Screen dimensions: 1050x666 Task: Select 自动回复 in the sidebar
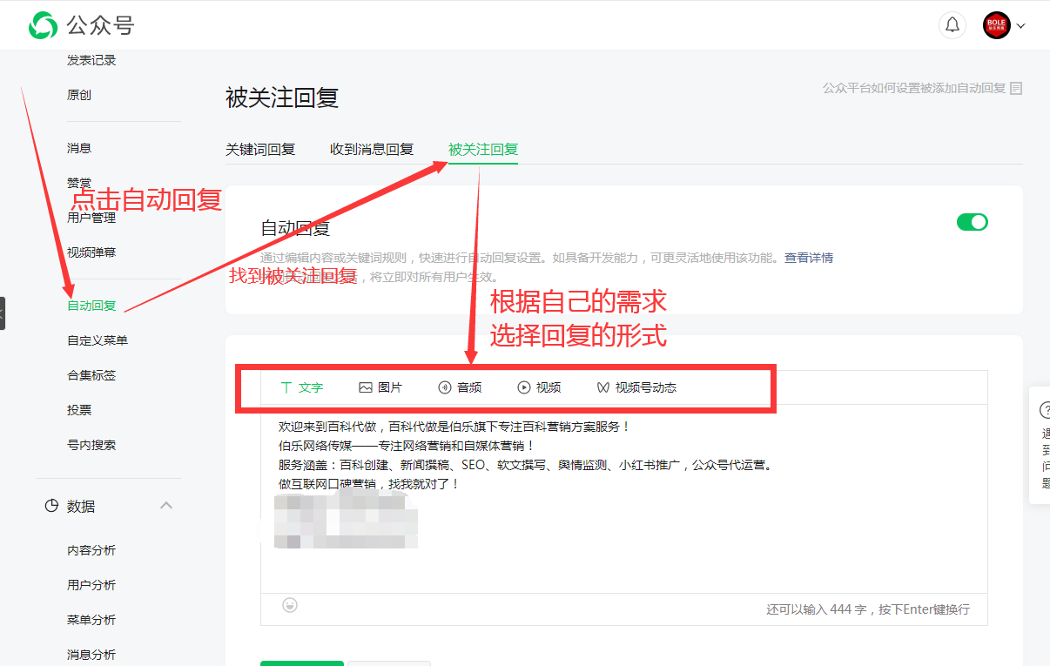click(91, 306)
